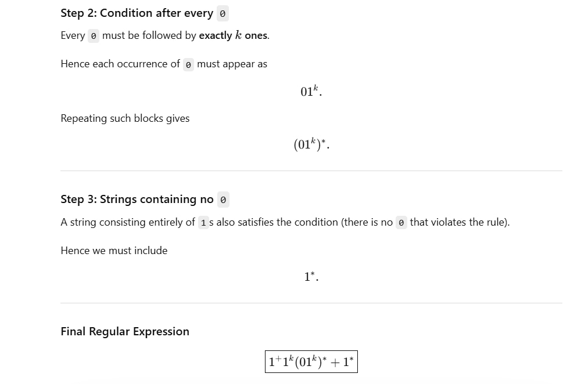Click the "Hence we must include" sentence
Screen dimensions: 574x384
point(114,251)
